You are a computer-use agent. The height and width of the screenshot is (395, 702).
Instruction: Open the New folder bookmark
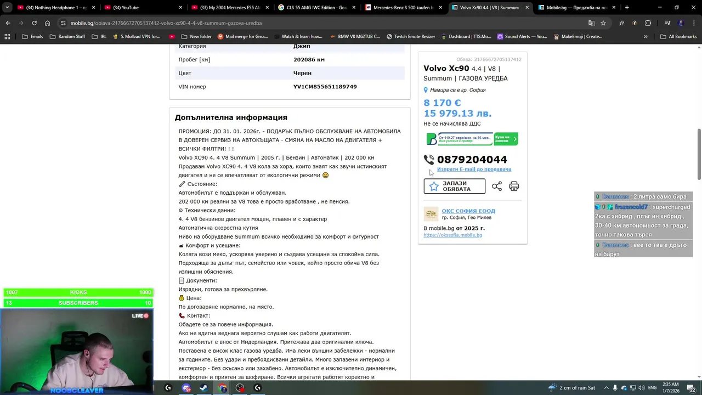tap(196, 37)
